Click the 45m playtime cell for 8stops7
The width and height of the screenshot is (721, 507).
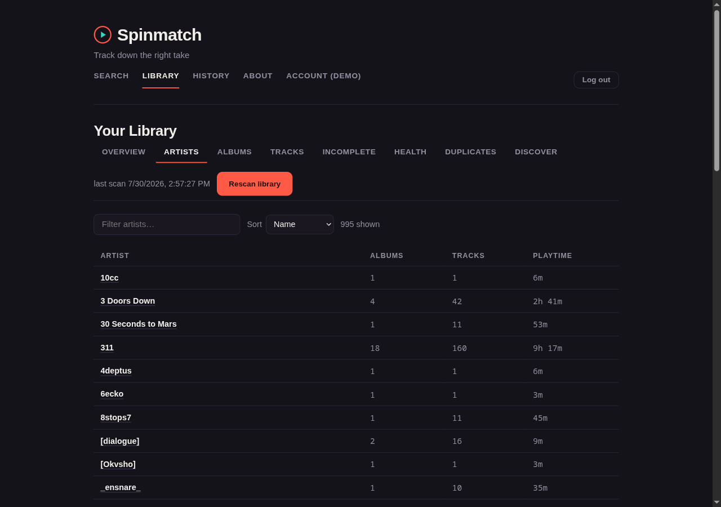(x=540, y=418)
